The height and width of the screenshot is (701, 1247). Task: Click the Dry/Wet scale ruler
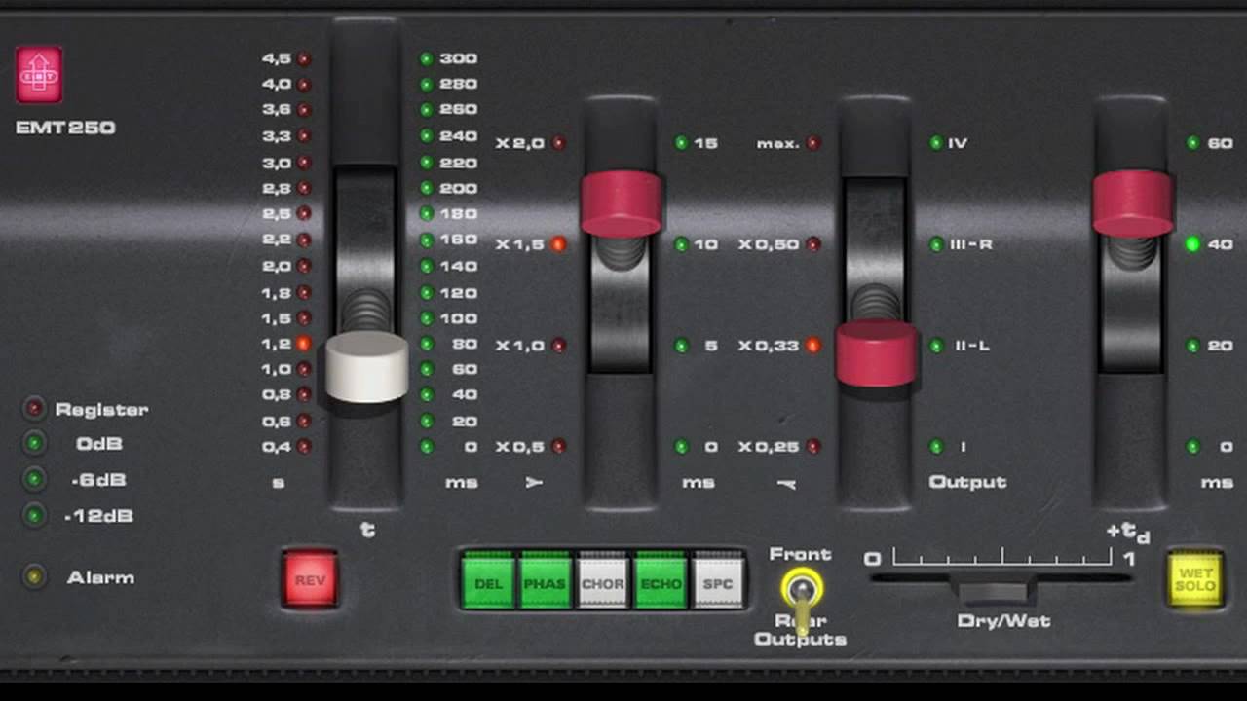coord(1002,558)
